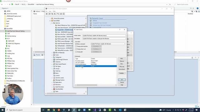
Task: Click into the Description field
Action: [x=104, y=39]
